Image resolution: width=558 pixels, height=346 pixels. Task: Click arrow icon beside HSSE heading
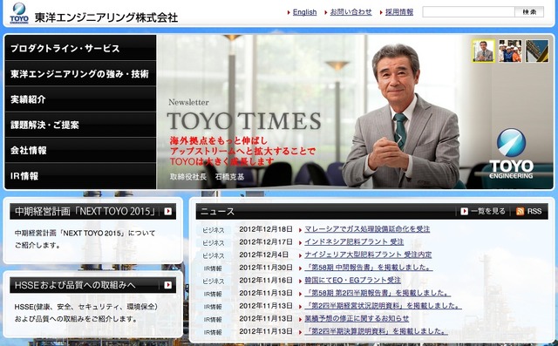pos(168,285)
